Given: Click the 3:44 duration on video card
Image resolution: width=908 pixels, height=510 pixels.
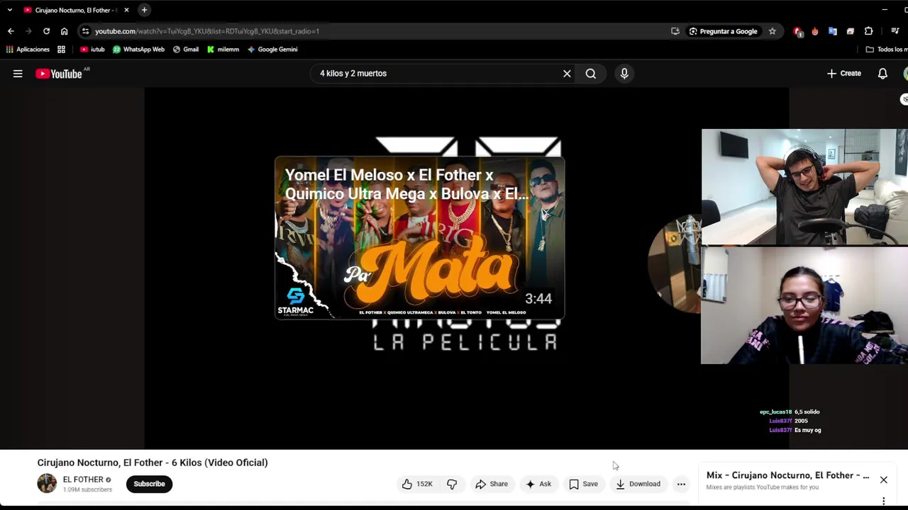Looking at the screenshot, I should click(x=538, y=299).
